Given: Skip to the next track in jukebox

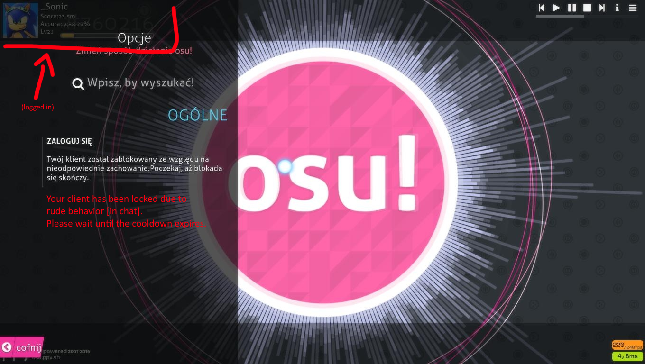Looking at the screenshot, I should coord(602,8).
